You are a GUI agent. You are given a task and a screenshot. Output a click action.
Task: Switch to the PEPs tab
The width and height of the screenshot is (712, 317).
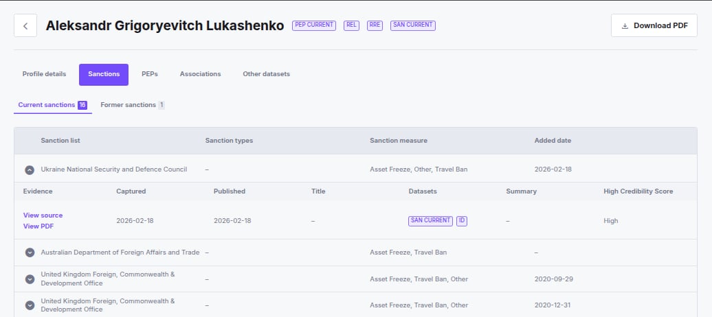pyautogui.click(x=150, y=74)
